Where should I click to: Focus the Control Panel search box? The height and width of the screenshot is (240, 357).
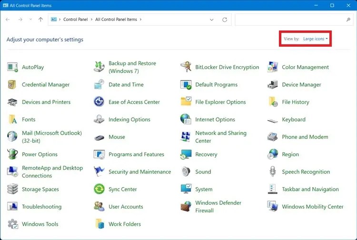294,20
